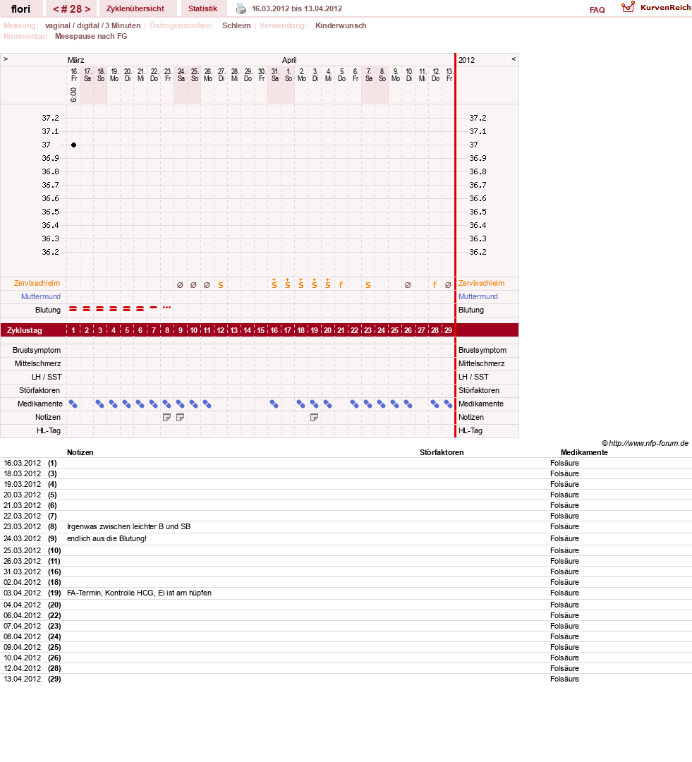Click the S mucus symbol on cycle day 12
Viewport: 692px width, 762px height.
point(221,285)
